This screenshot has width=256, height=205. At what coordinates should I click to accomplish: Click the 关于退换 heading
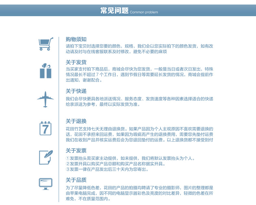click(76, 121)
